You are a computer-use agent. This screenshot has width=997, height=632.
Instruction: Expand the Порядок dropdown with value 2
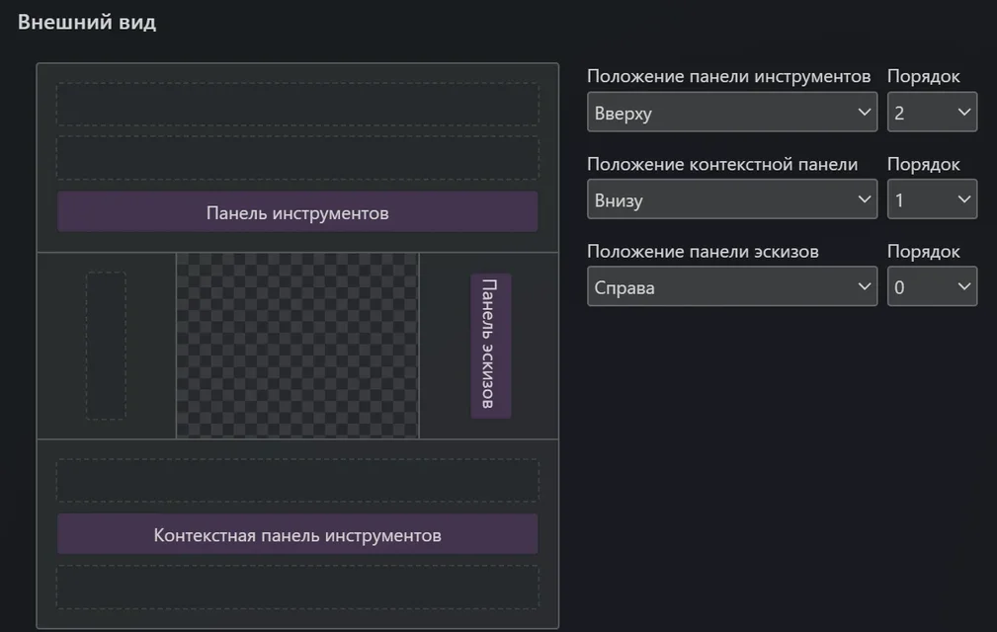click(932, 113)
